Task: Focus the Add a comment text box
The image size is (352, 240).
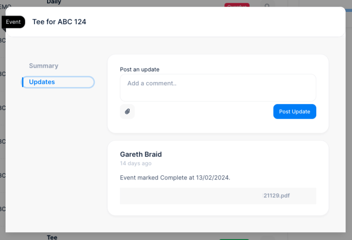Action: 218,87
